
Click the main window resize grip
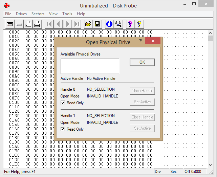click(211, 172)
